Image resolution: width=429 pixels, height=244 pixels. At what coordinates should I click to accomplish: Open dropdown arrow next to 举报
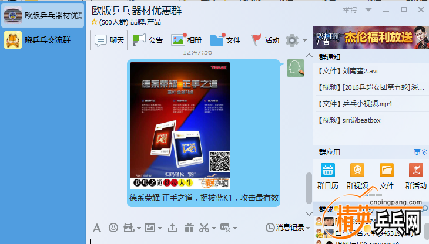[x=368, y=10]
